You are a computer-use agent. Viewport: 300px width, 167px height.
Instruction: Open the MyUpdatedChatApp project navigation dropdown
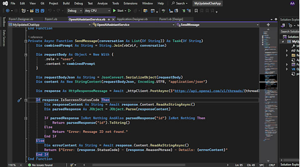49,25
